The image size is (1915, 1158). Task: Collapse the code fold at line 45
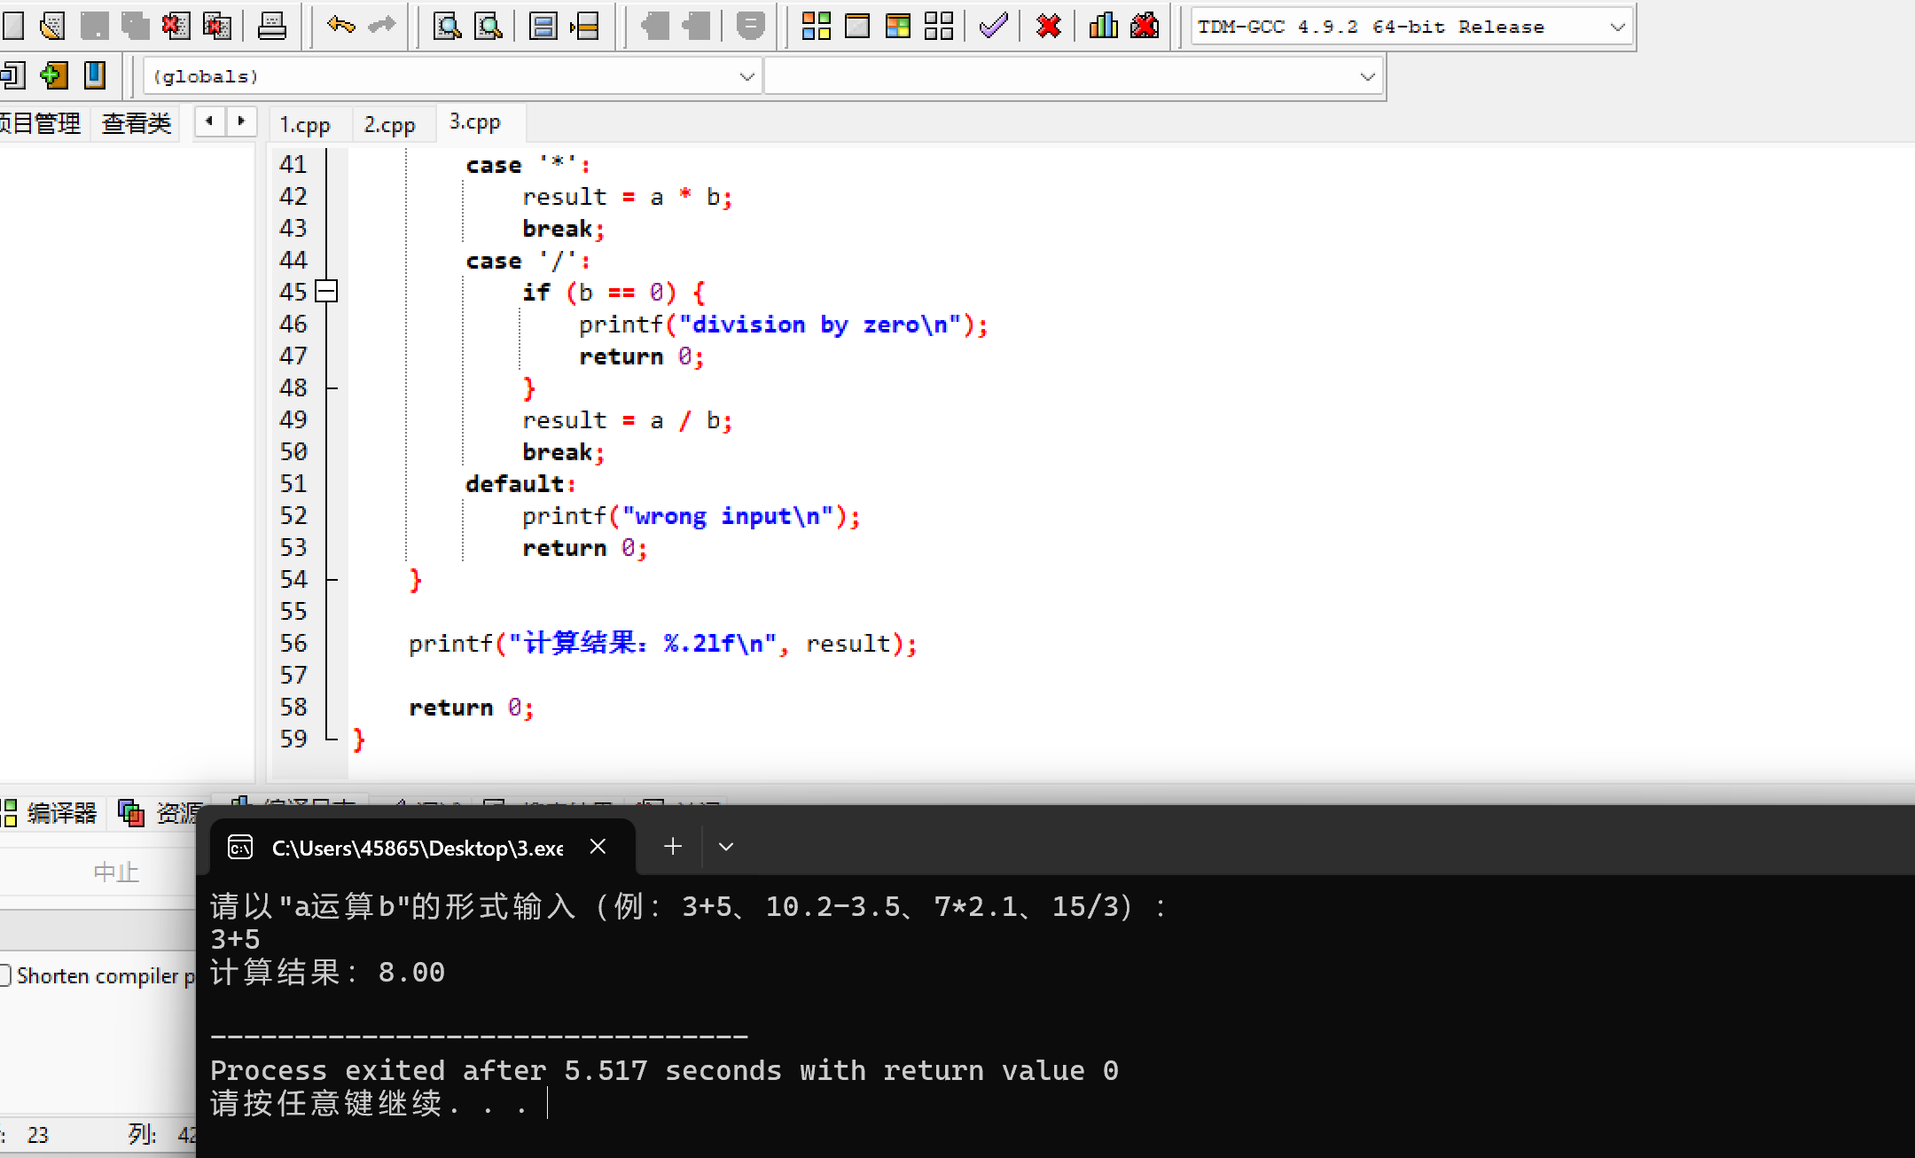(326, 291)
